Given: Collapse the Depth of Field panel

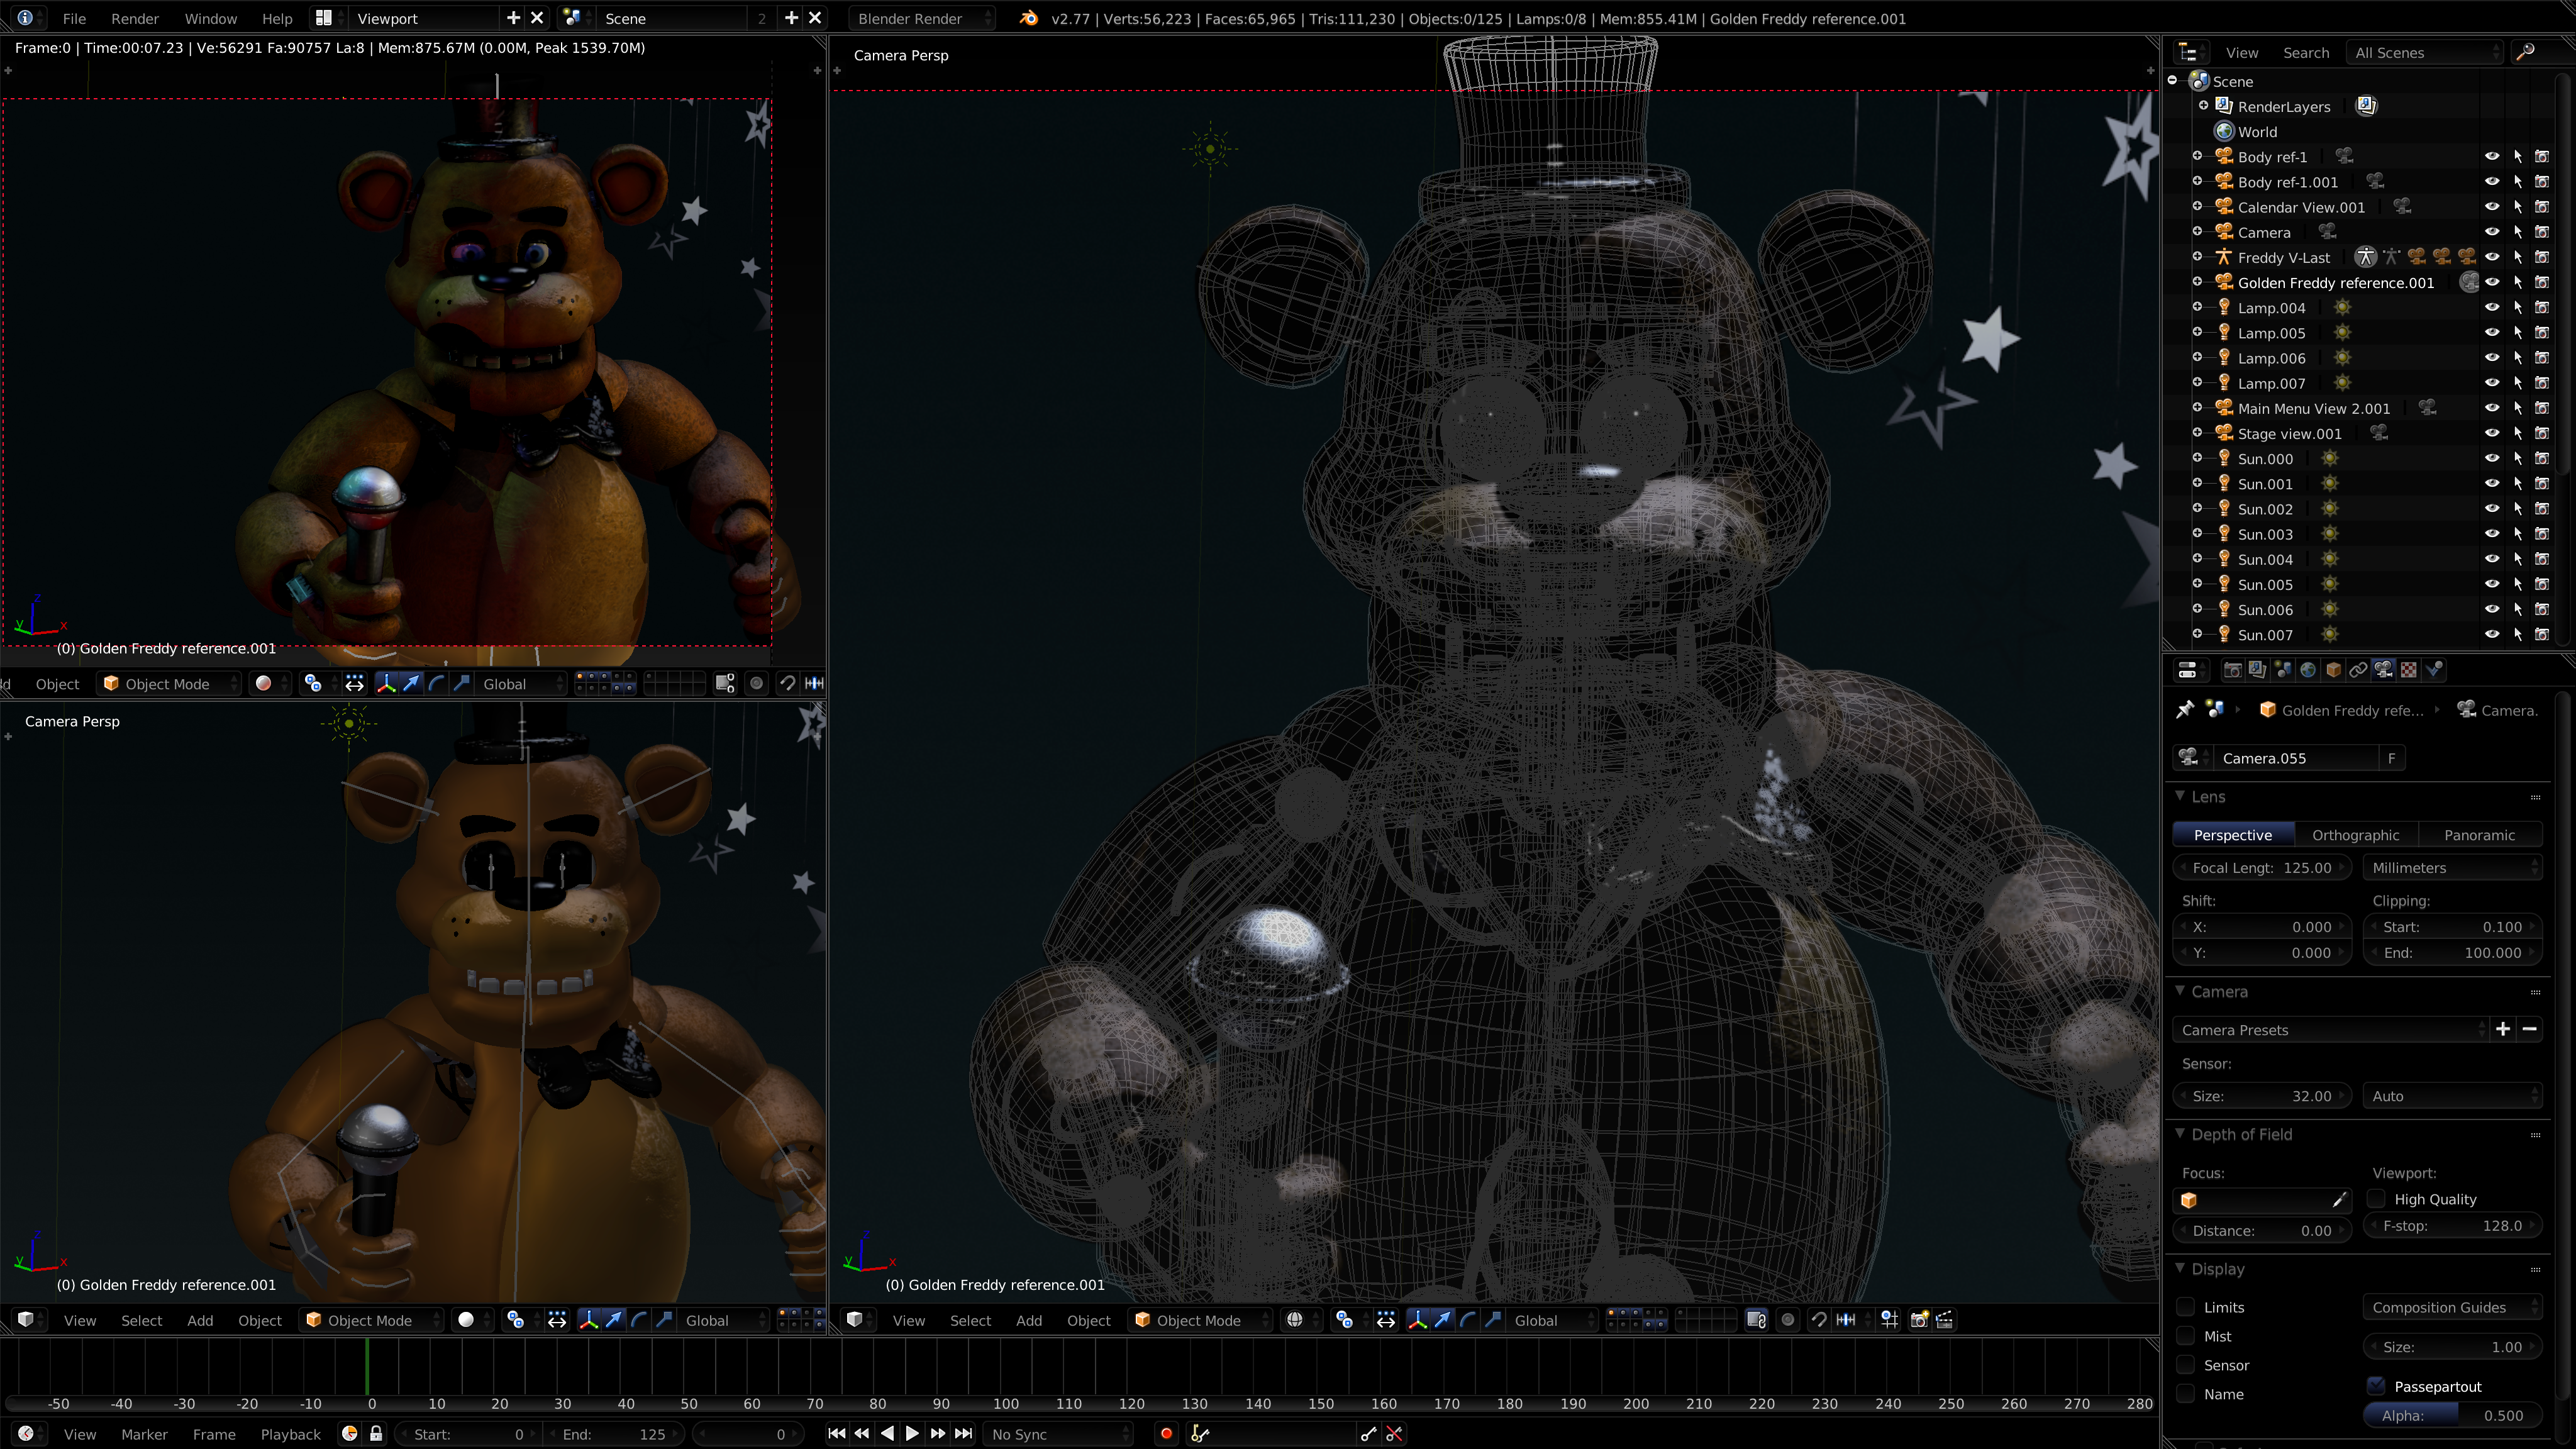Looking at the screenshot, I should 2180,1134.
